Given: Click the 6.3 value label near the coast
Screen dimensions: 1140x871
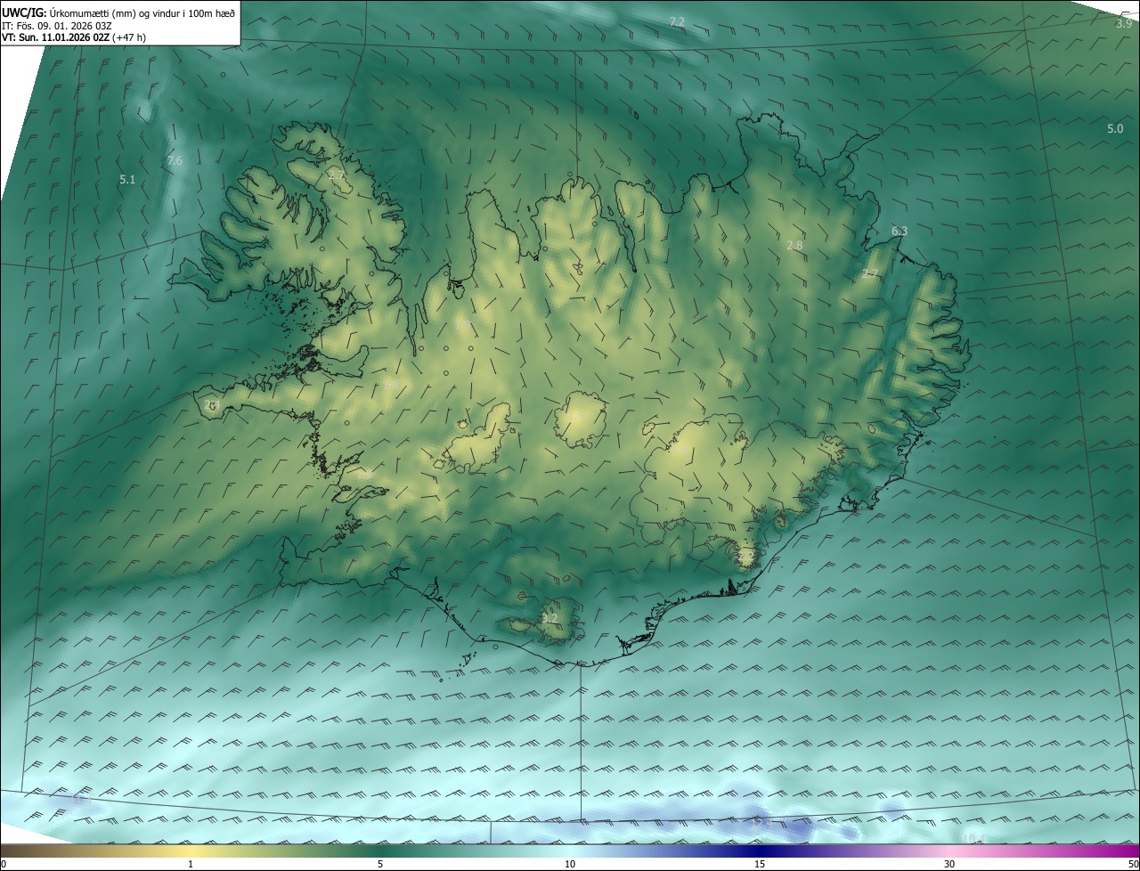Looking at the screenshot, I should click(x=900, y=232).
